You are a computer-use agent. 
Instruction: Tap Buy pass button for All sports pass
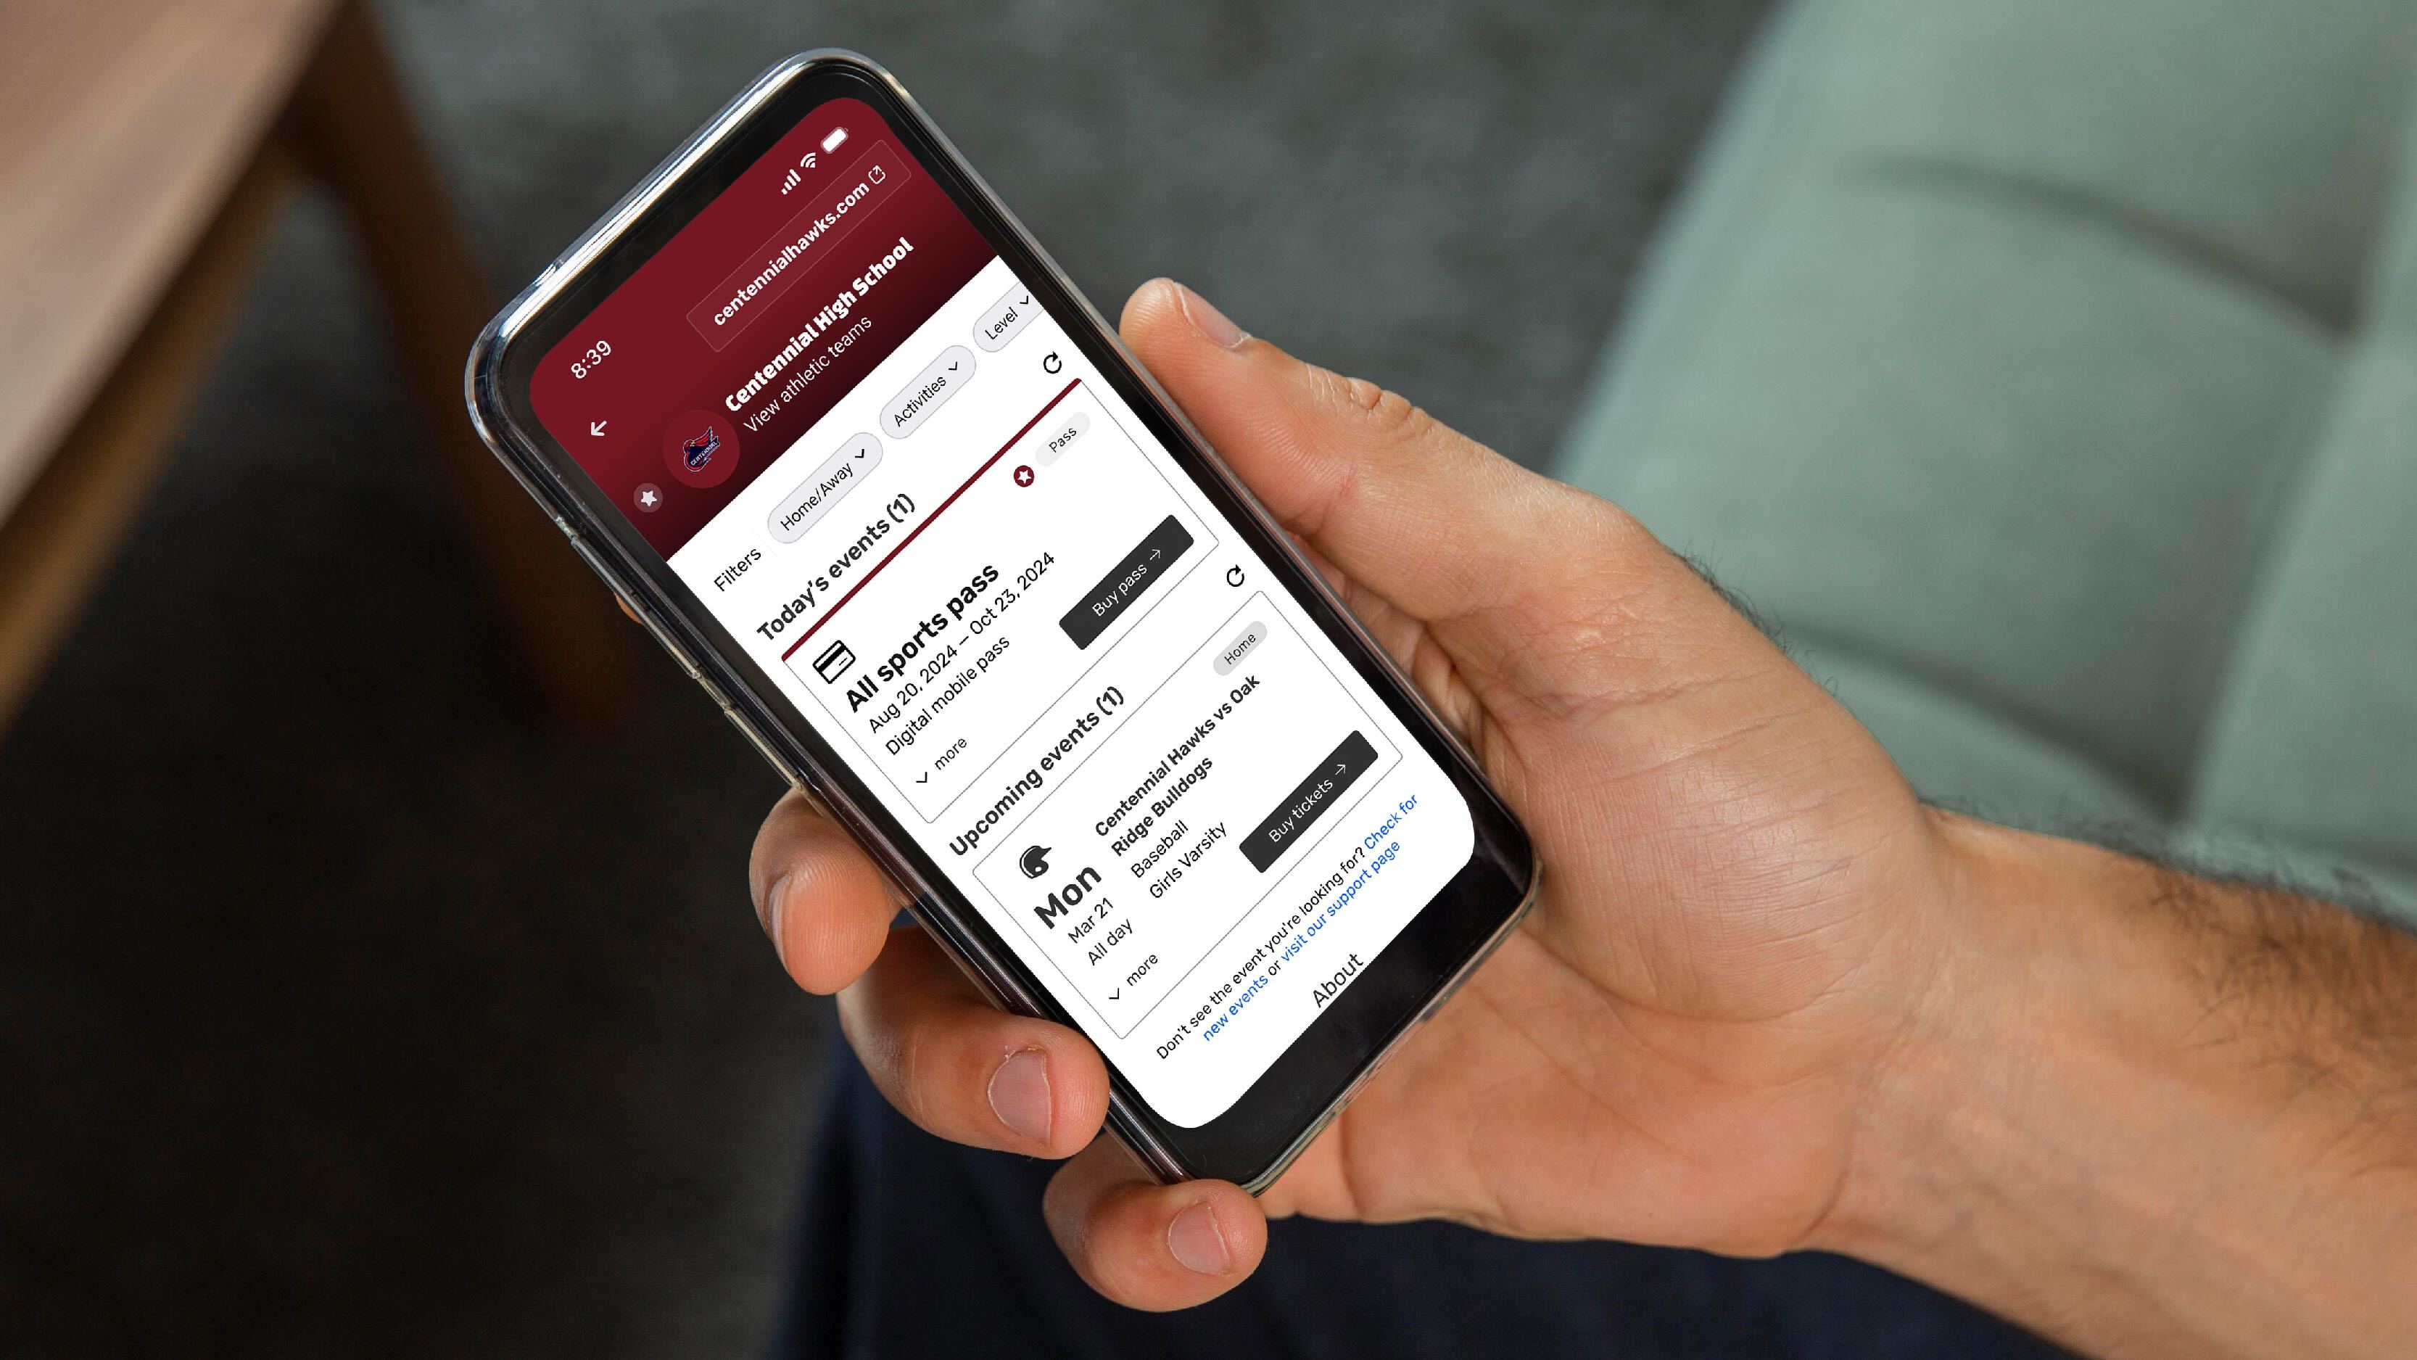pos(1114,601)
